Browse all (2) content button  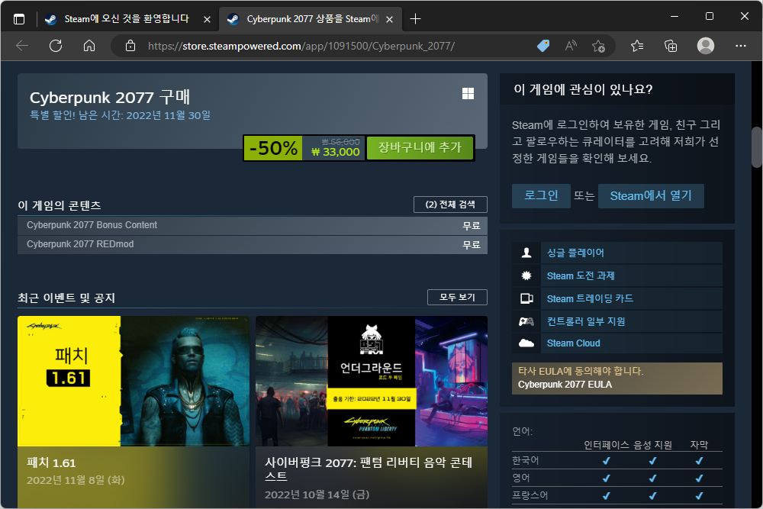point(450,205)
